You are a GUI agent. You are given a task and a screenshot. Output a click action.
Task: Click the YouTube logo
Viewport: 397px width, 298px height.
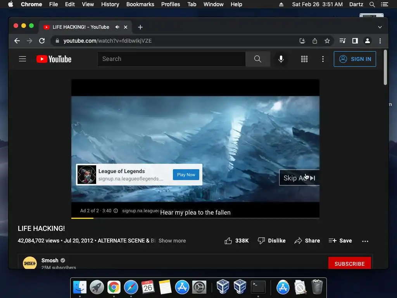tap(54, 59)
